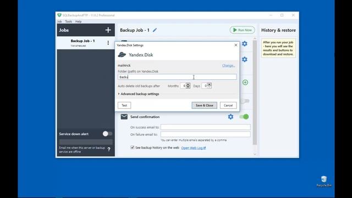Click the top gear settings icon

pyautogui.click(x=244, y=43)
